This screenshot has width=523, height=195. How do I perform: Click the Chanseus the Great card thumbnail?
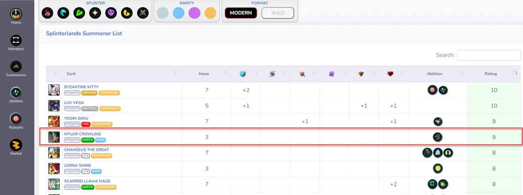54,153
